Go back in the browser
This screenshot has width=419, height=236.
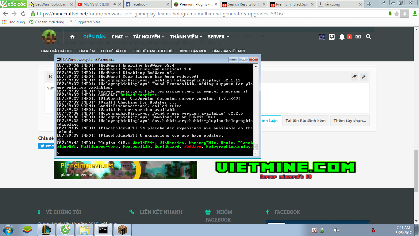click(6, 14)
